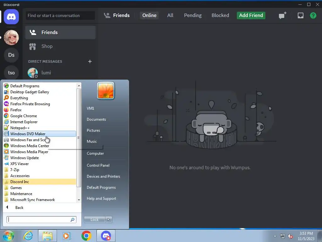Screen dimensions: 322x242
Task: Click the Lock button
Action: click(94, 220)
